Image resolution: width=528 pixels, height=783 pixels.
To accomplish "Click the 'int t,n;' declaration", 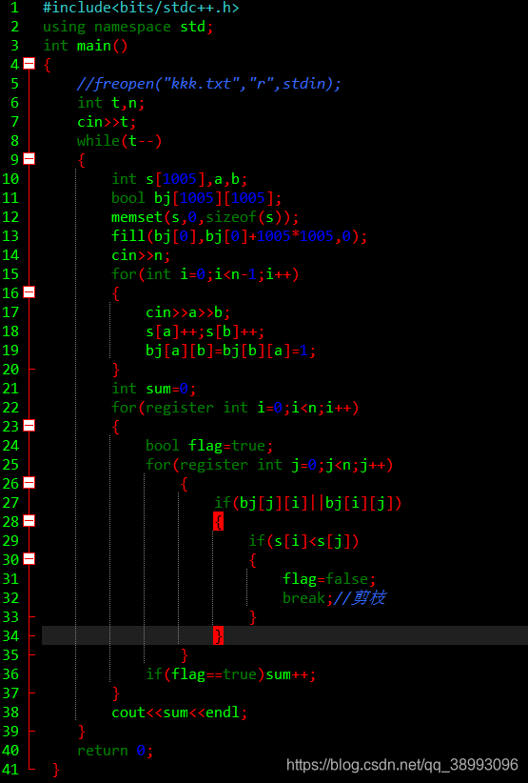I will (x=110, y=103).
